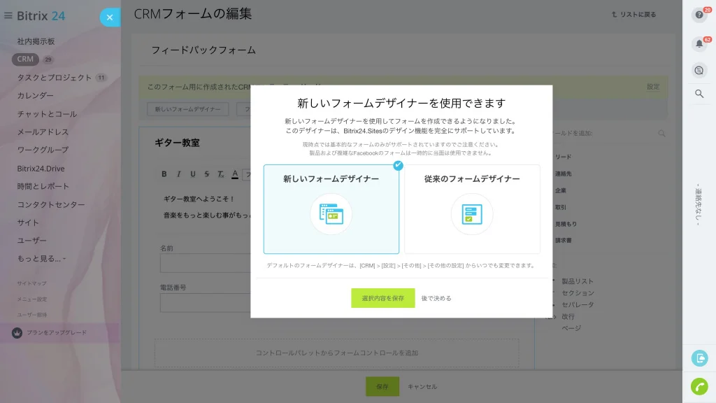Image resolution: width=716 pixels, height=403 pixels.
Task: Open プランをアップグレード in the sidebar
Action: pyautogui.click(x=57, y=332)
